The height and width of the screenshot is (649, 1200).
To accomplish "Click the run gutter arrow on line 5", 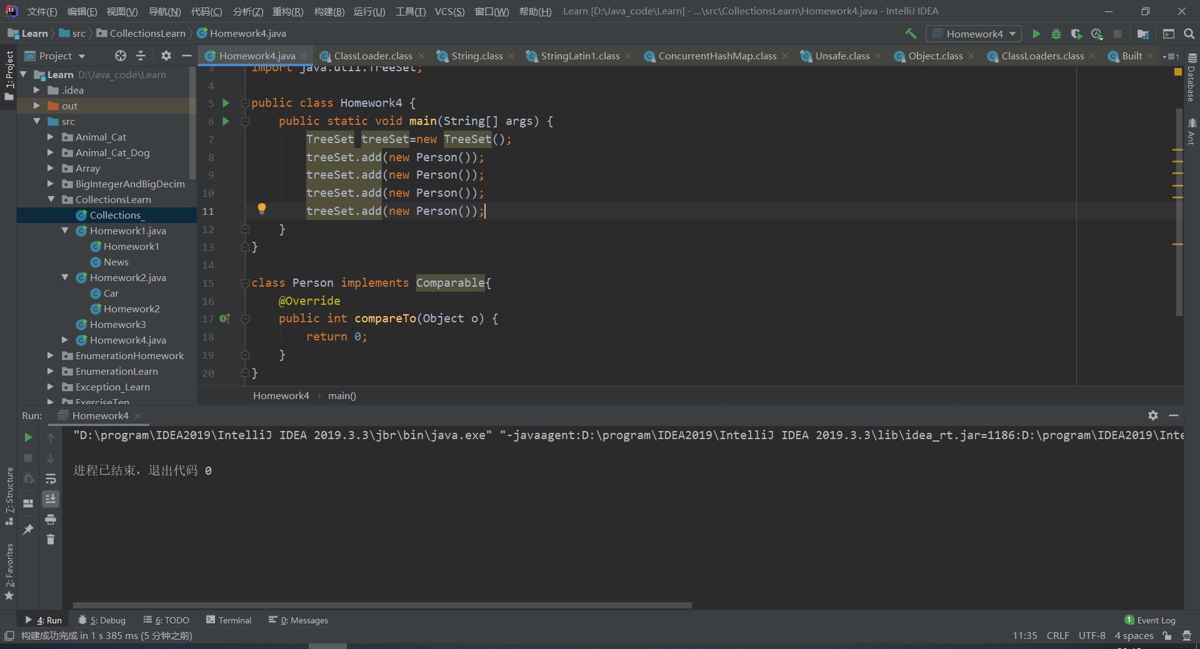I will click(x=226, y=103).
